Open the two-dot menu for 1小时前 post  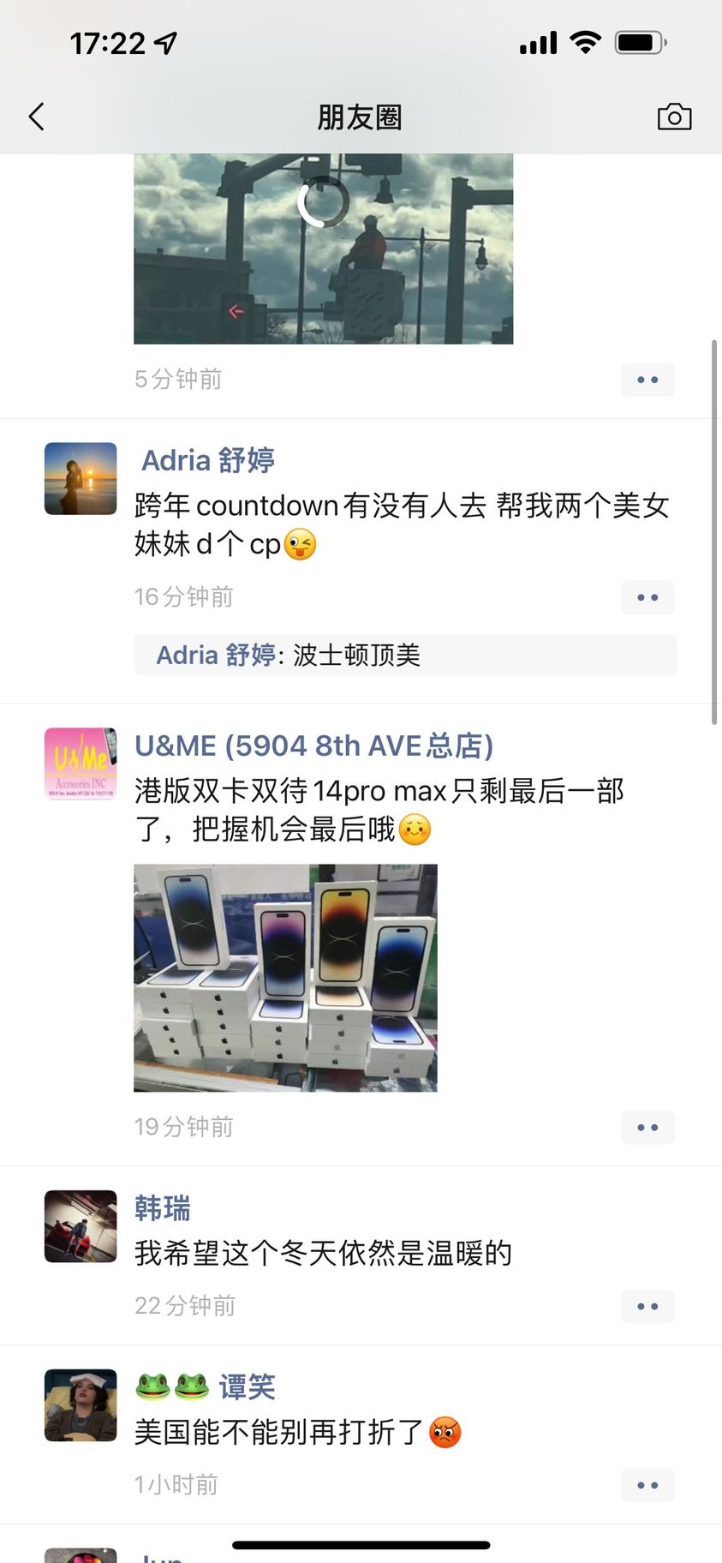[647, 1486]
